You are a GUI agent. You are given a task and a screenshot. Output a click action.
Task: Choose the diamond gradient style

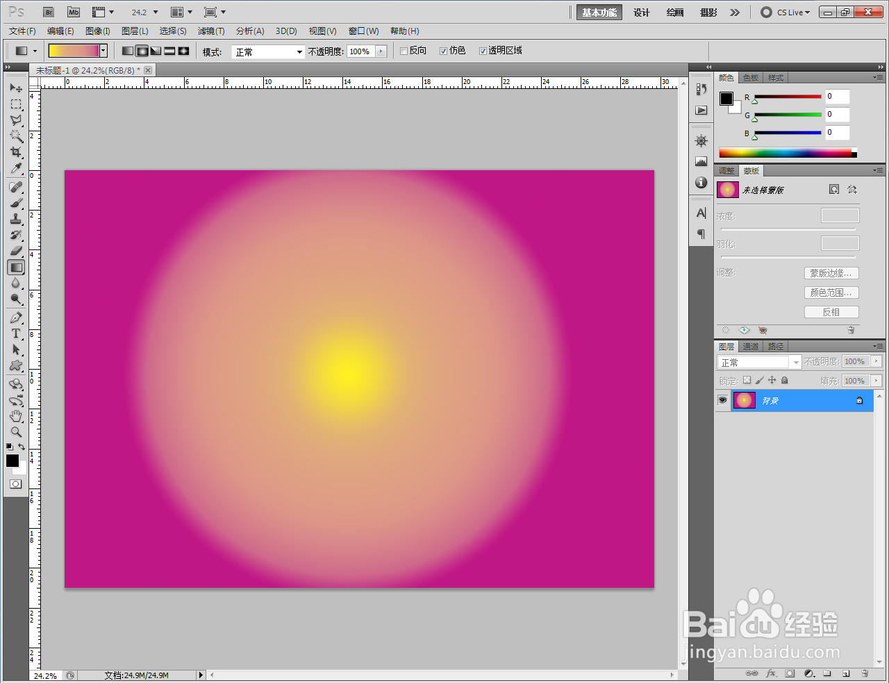(x=183, y=51)
